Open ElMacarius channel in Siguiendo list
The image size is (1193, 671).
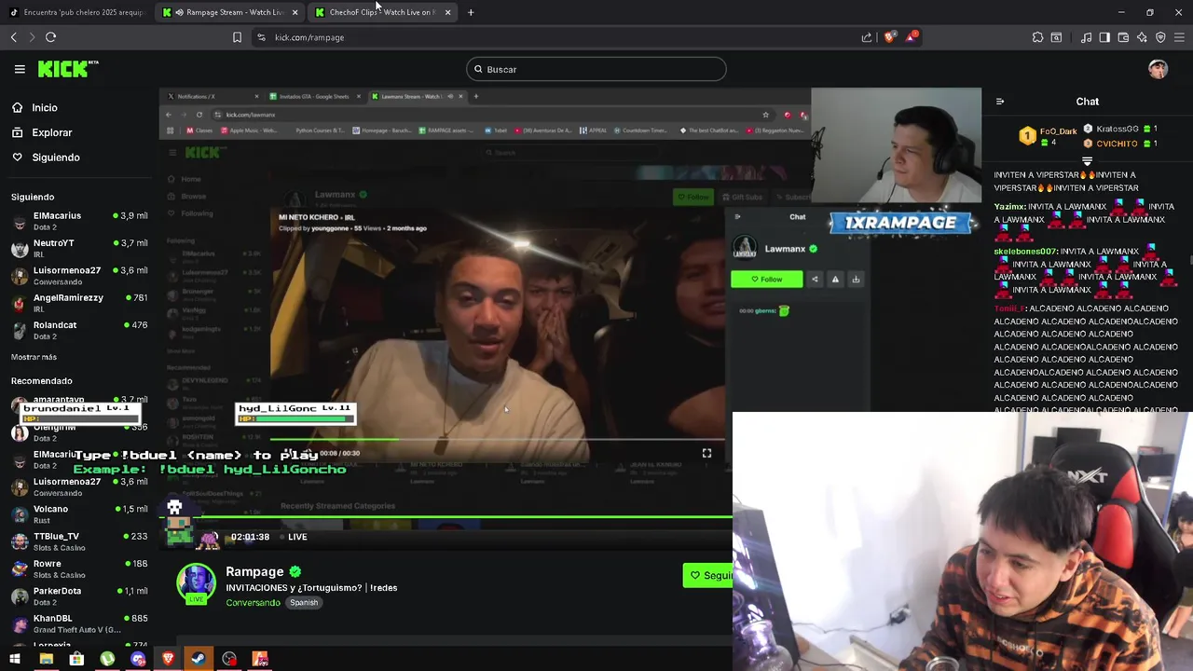pyautogui.click(x=79, y=221)
